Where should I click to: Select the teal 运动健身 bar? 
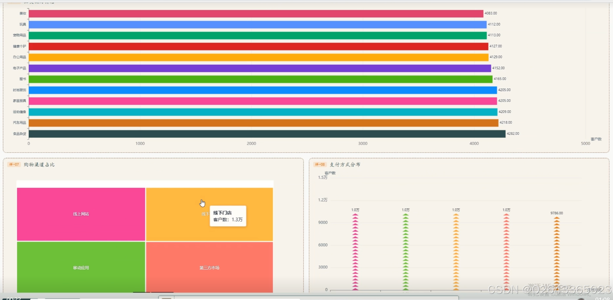coord(263,112)
